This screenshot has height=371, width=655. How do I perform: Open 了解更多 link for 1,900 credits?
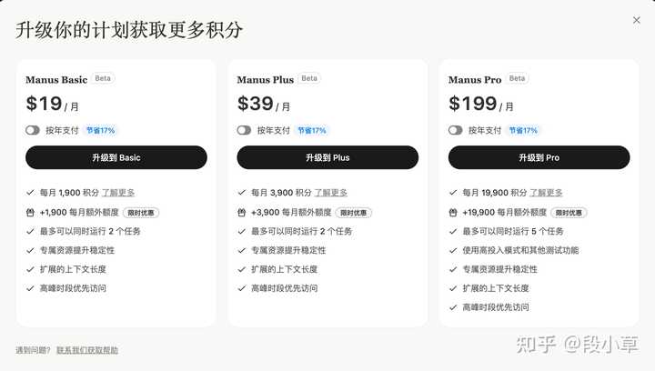118,193
